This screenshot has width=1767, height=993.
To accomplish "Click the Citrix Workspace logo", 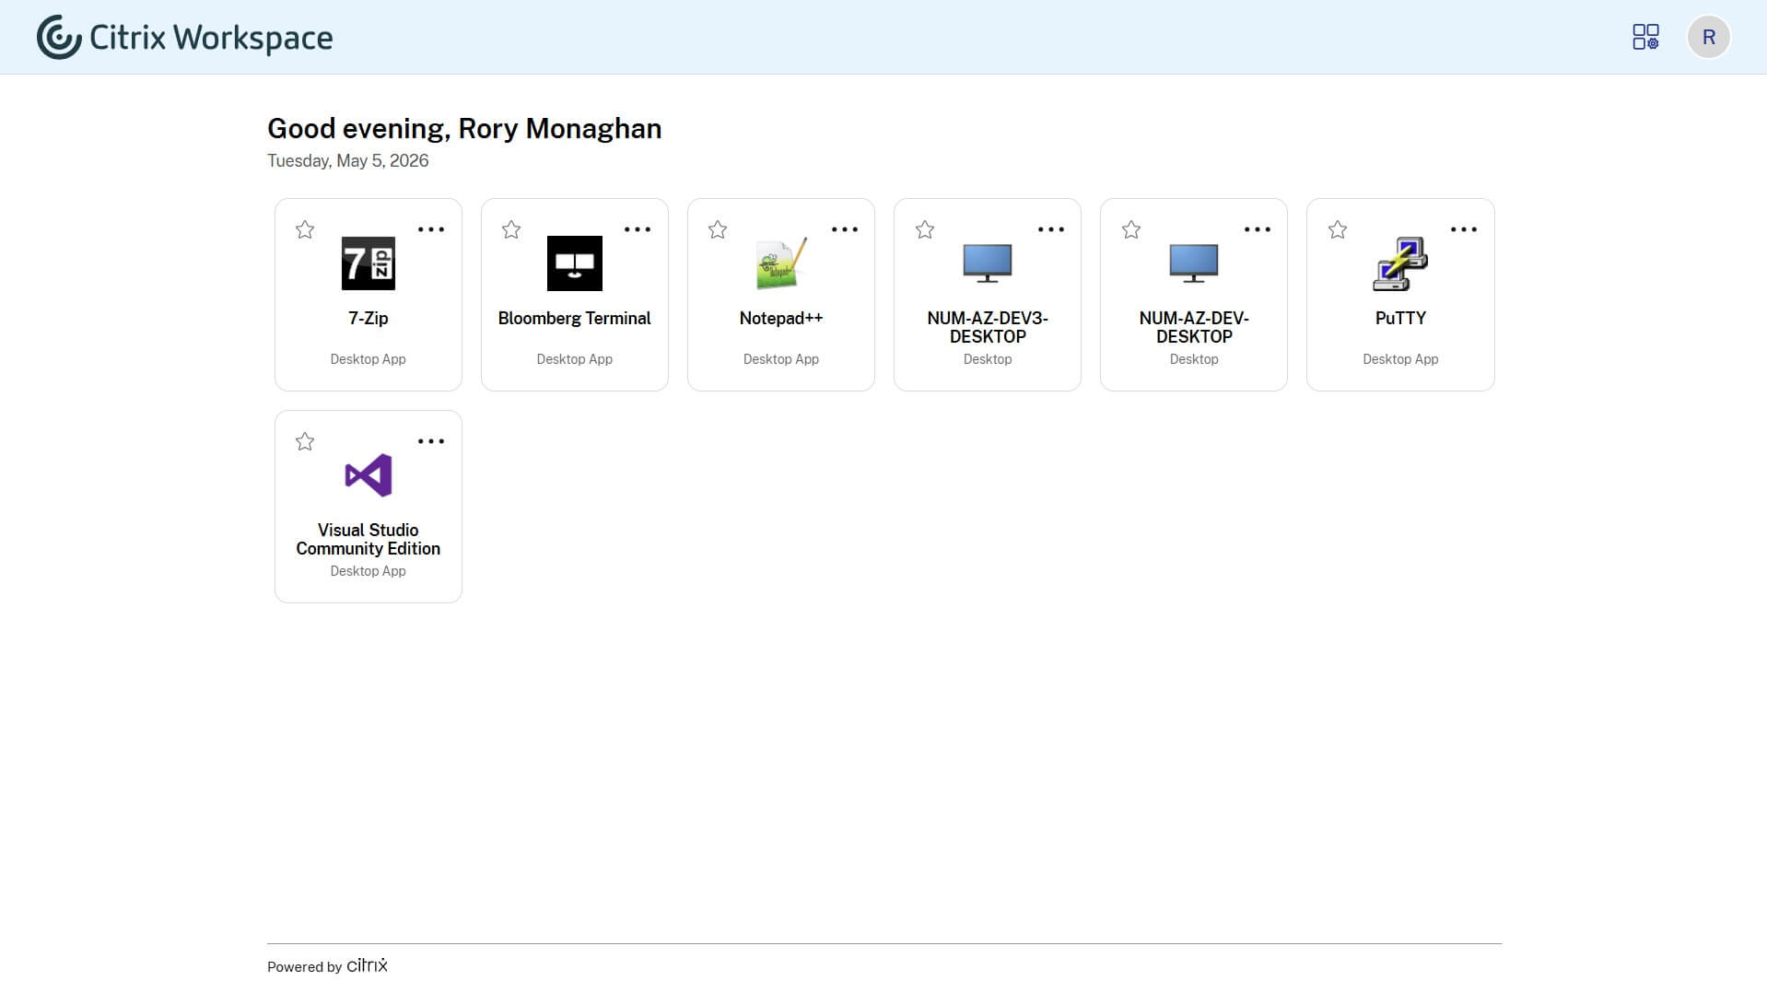I will [x=184, y=37].
